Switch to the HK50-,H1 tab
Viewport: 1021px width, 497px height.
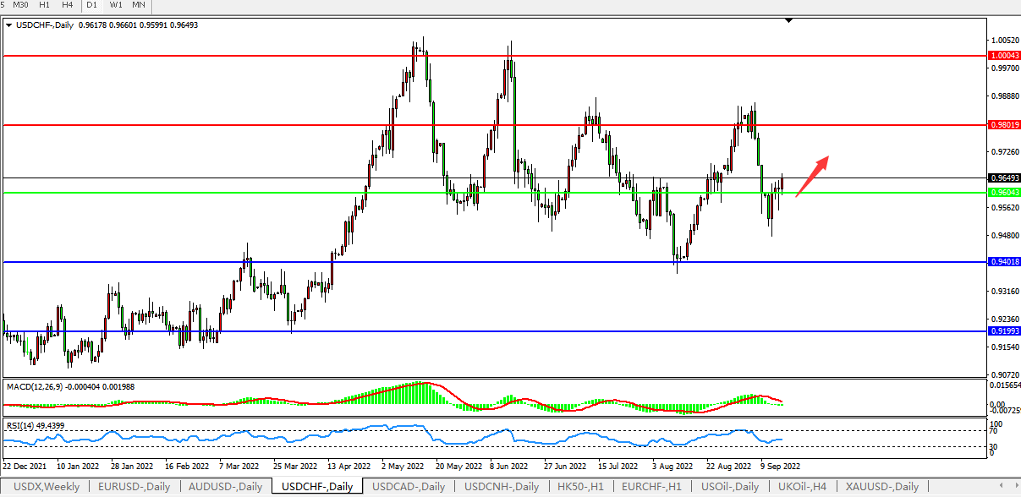coord(580,487)
